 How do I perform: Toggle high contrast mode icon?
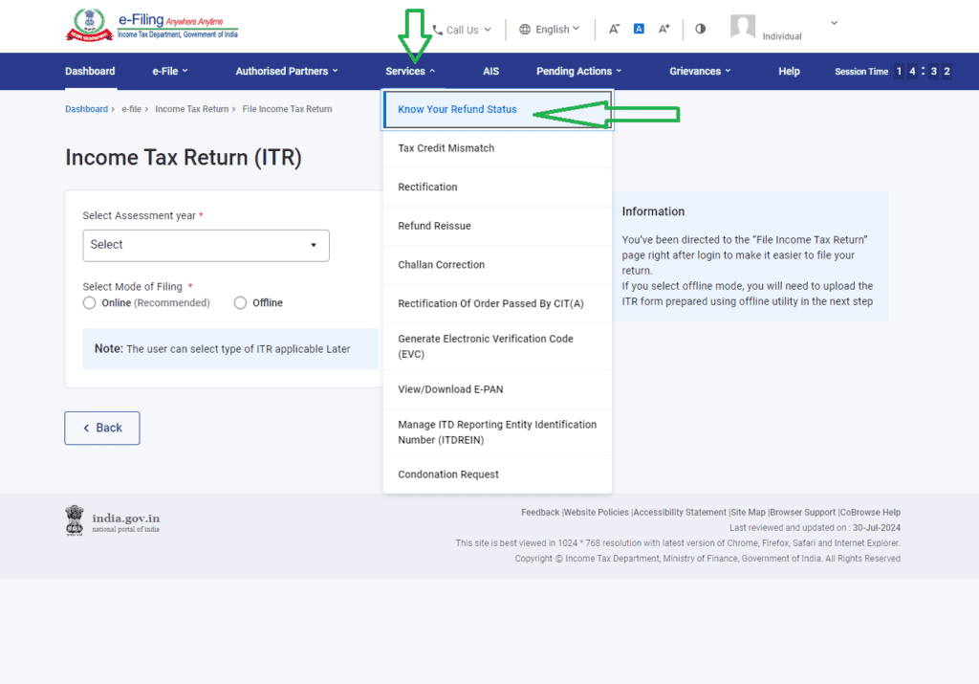(x=701, y=29)
